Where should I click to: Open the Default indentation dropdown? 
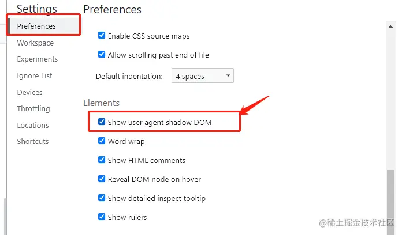pyautogui.click(x=203, y=75)
